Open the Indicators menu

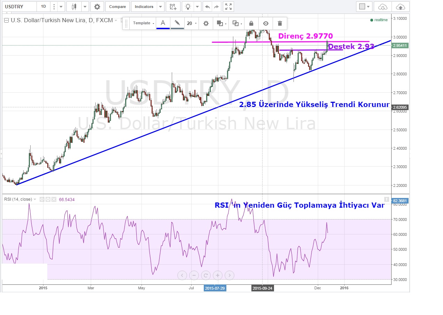144,7
